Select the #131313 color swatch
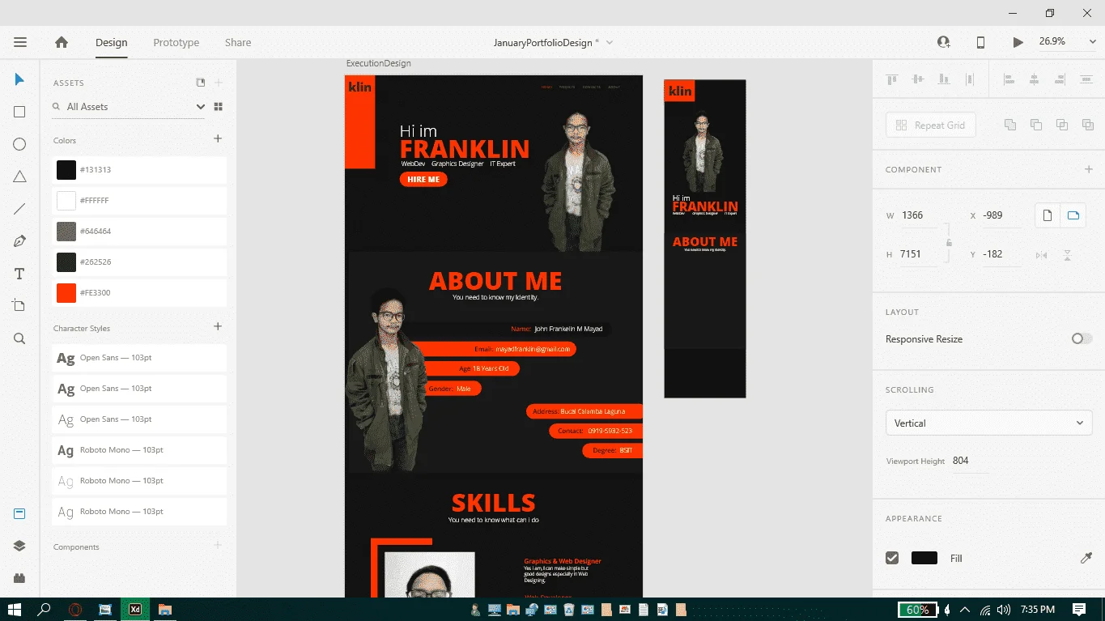 point(66,170)
